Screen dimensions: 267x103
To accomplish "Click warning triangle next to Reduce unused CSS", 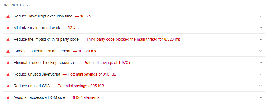I will 8,86.
